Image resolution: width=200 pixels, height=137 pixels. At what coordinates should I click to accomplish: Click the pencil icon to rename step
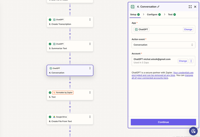click(158, 7)
